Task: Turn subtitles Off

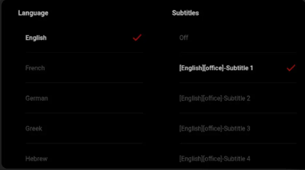Action: 184,38
